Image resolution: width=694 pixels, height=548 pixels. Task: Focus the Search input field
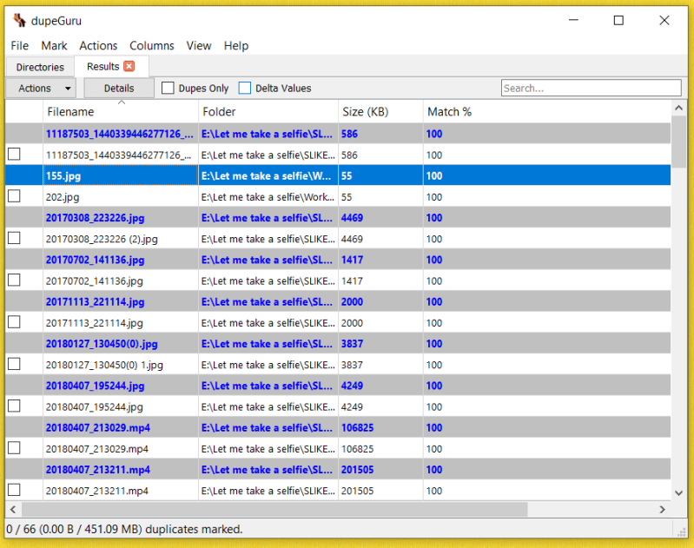point(592,88)
